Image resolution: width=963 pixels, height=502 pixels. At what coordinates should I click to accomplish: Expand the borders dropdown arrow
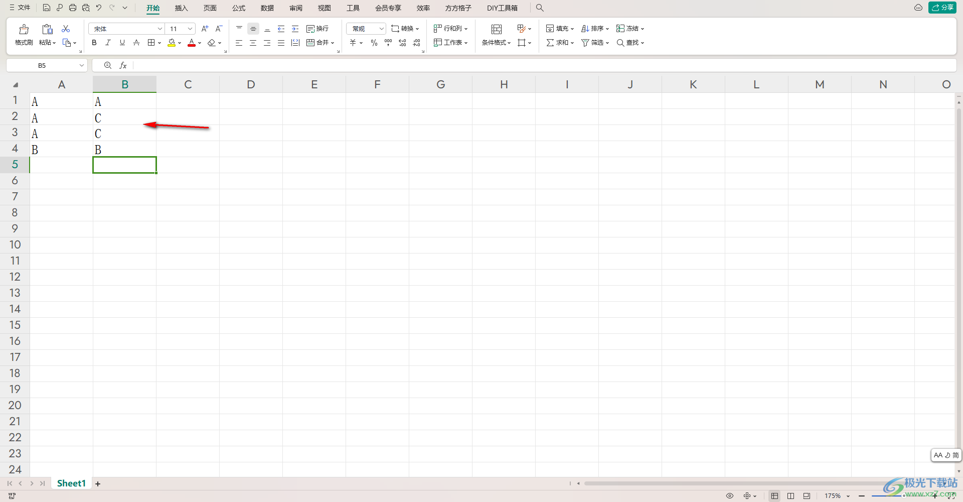pyautogui.click(x=159, y=43)
